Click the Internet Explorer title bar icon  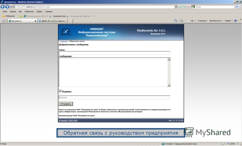(x=2, y=2)
